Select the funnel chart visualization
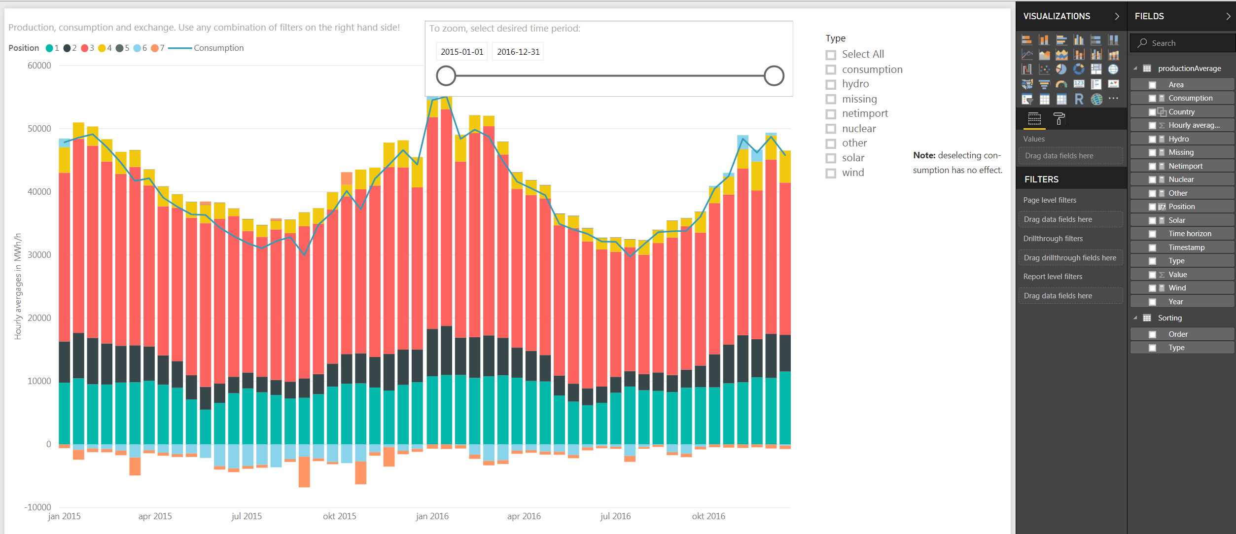Screen dimensions: 1236x534 pos(1044,84)
